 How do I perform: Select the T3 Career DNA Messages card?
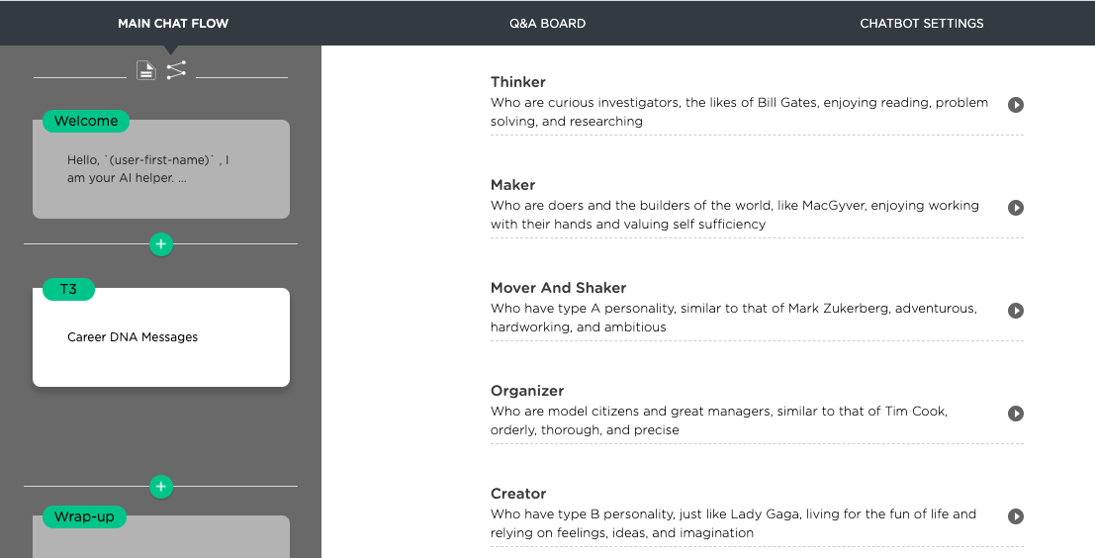click(161, 337)
